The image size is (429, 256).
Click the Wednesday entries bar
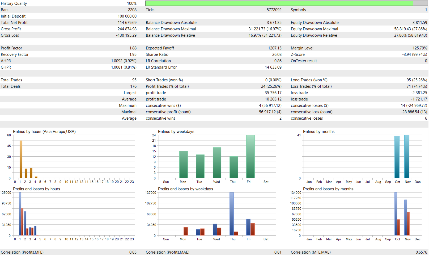[x=217, y=163]
